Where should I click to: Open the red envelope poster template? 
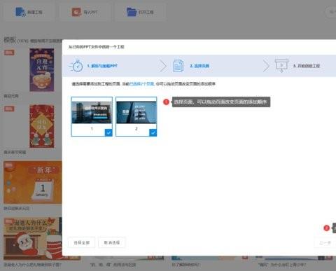(42, 126)
